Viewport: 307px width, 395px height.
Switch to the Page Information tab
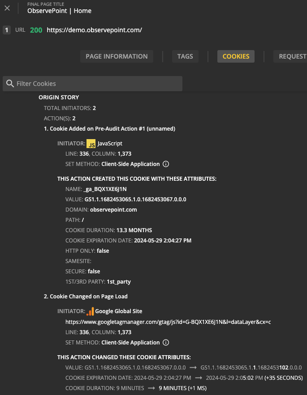coord(117,56)
